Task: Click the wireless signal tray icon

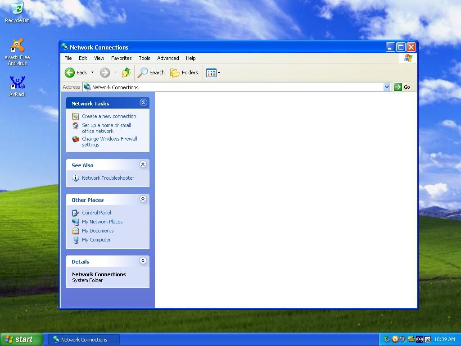Action: (419, 339)
